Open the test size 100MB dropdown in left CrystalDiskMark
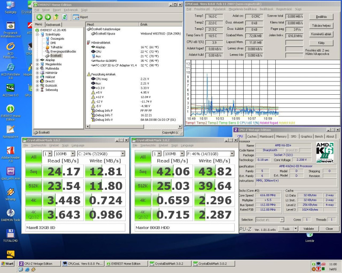The width and height of the screenshot is (342, 273). (73, 154)
